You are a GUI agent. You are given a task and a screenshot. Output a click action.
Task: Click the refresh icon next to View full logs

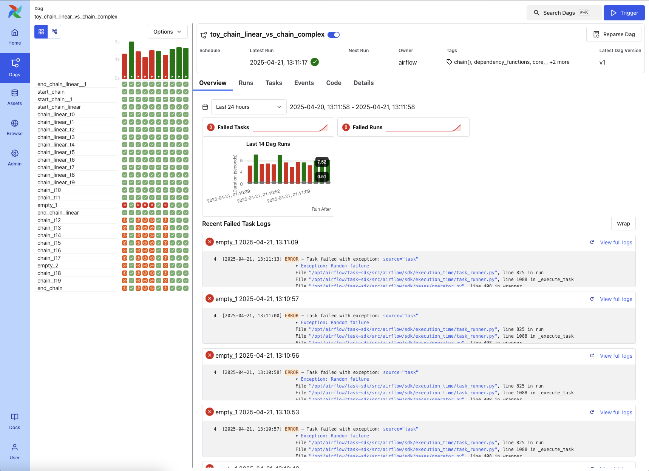(x=592, y=242)
